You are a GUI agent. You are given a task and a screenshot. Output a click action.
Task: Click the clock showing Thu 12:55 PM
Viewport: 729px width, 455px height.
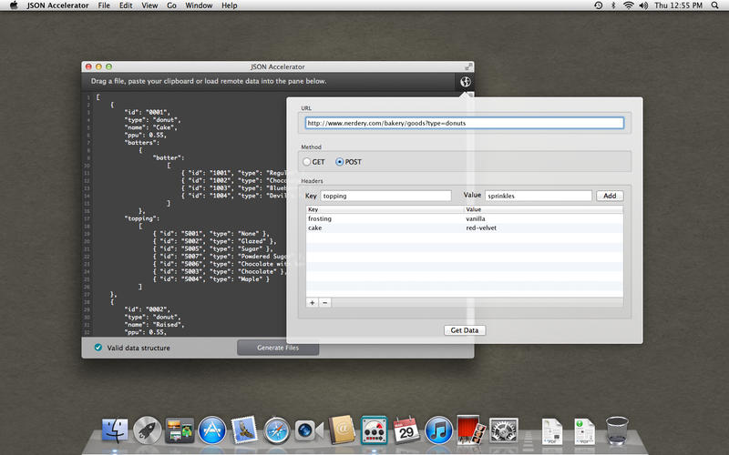[678, 5]
